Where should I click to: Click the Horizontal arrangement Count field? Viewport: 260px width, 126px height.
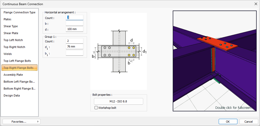(x=74, y=17)
